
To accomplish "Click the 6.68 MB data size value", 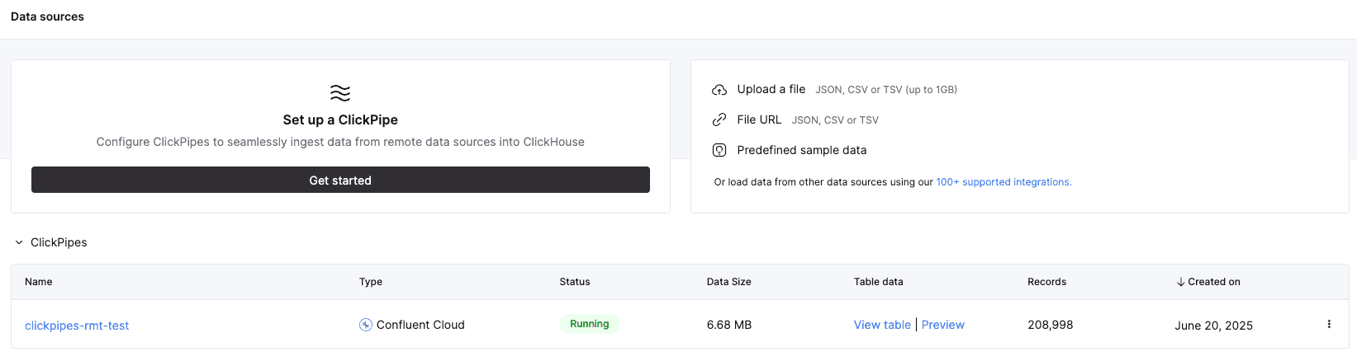I will (729, 325).
